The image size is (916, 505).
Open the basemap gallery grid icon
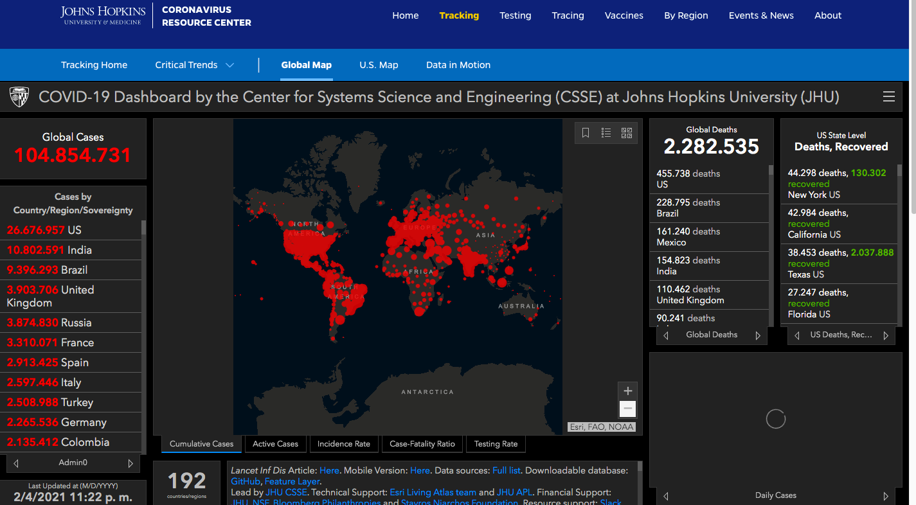pyautogui.click(x=627, y=133)
